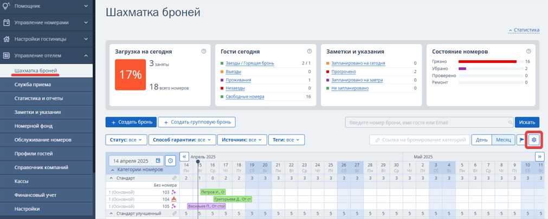548x219 pixels.
Task: Go to next period with double-right arrow
Action: (540, 157)
